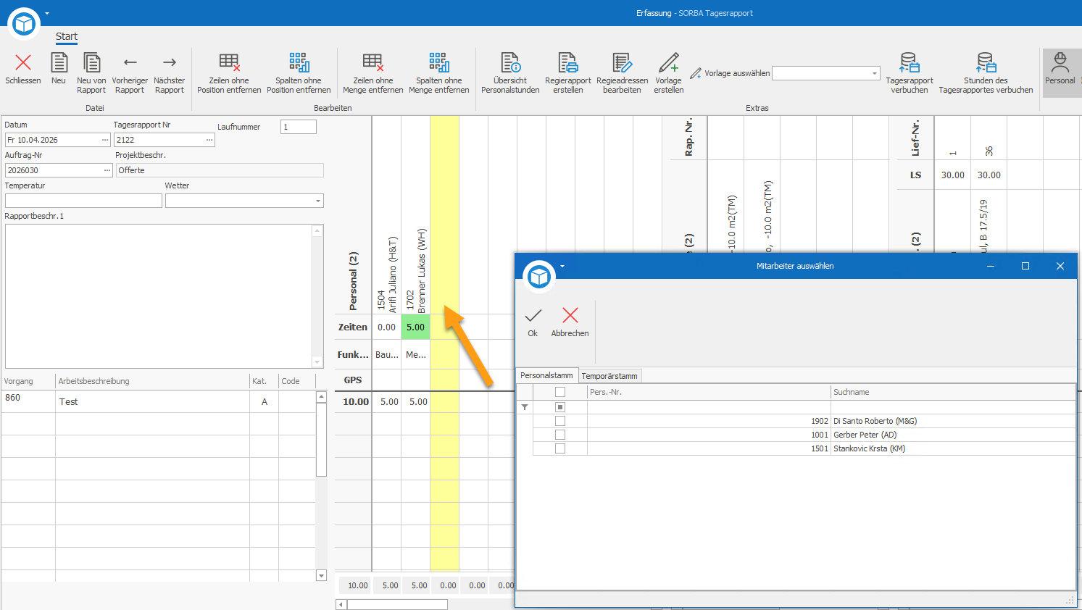Click the Kat. column header

pyautogui.click(x=264, y=381)
